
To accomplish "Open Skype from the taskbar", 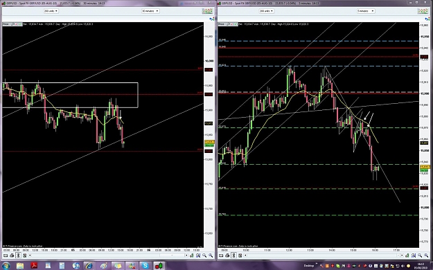I will coord(145,266).
